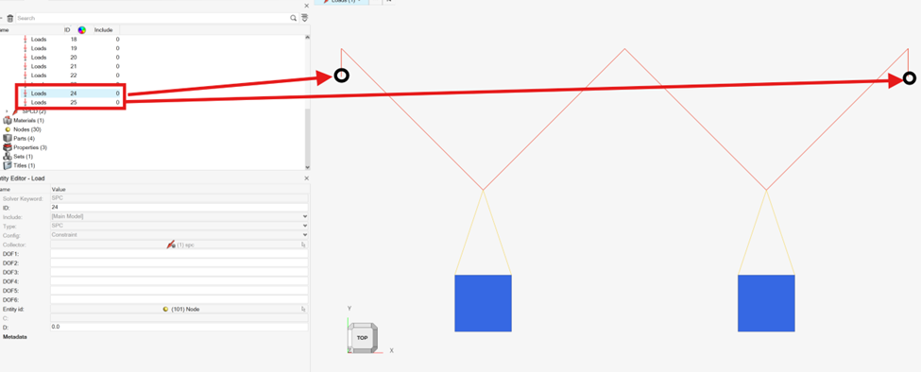The image size is (921, 372).
Task: Click the color wheel column header
Action: [82, 30]
